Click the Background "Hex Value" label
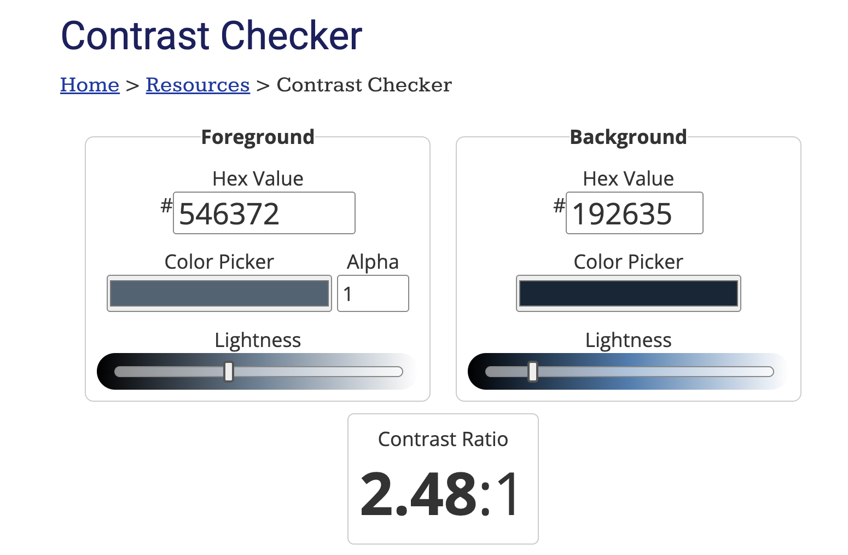This screenshot has height=555, width=848. (x=628, y=178)
